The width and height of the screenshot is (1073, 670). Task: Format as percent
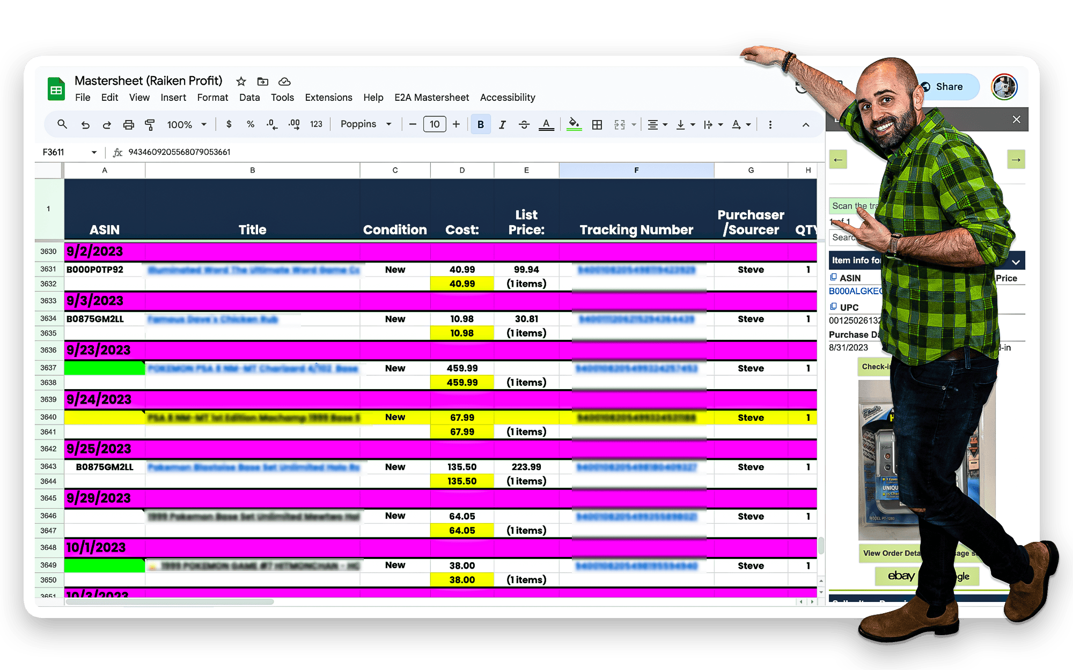[251, 124]
